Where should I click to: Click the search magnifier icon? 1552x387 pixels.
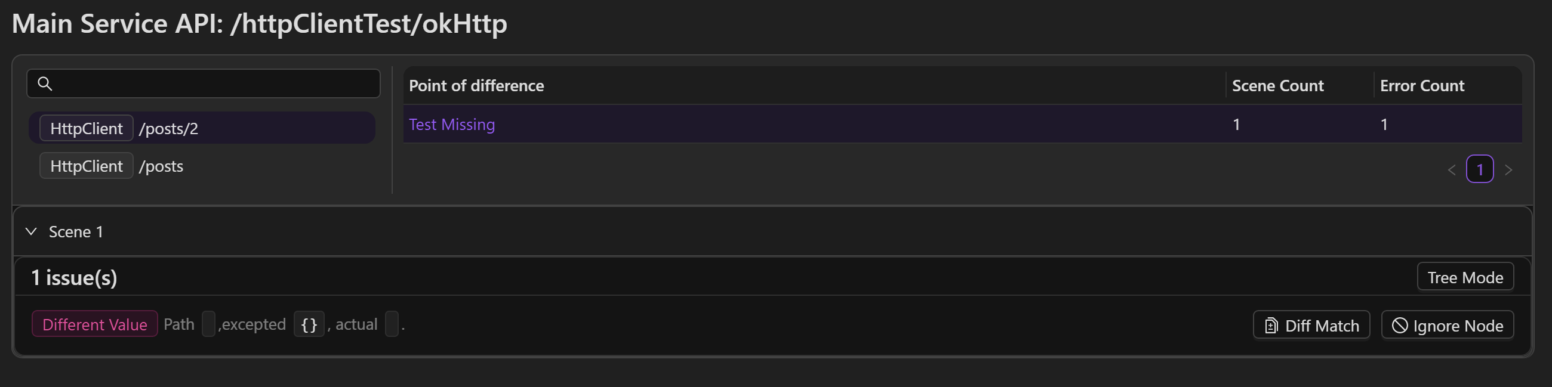pyautogui.click(x=45, y=83)
